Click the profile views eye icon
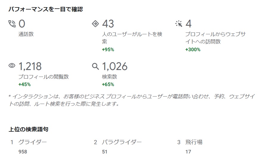The height and width of the screenshot is (160, 260). 12,66
